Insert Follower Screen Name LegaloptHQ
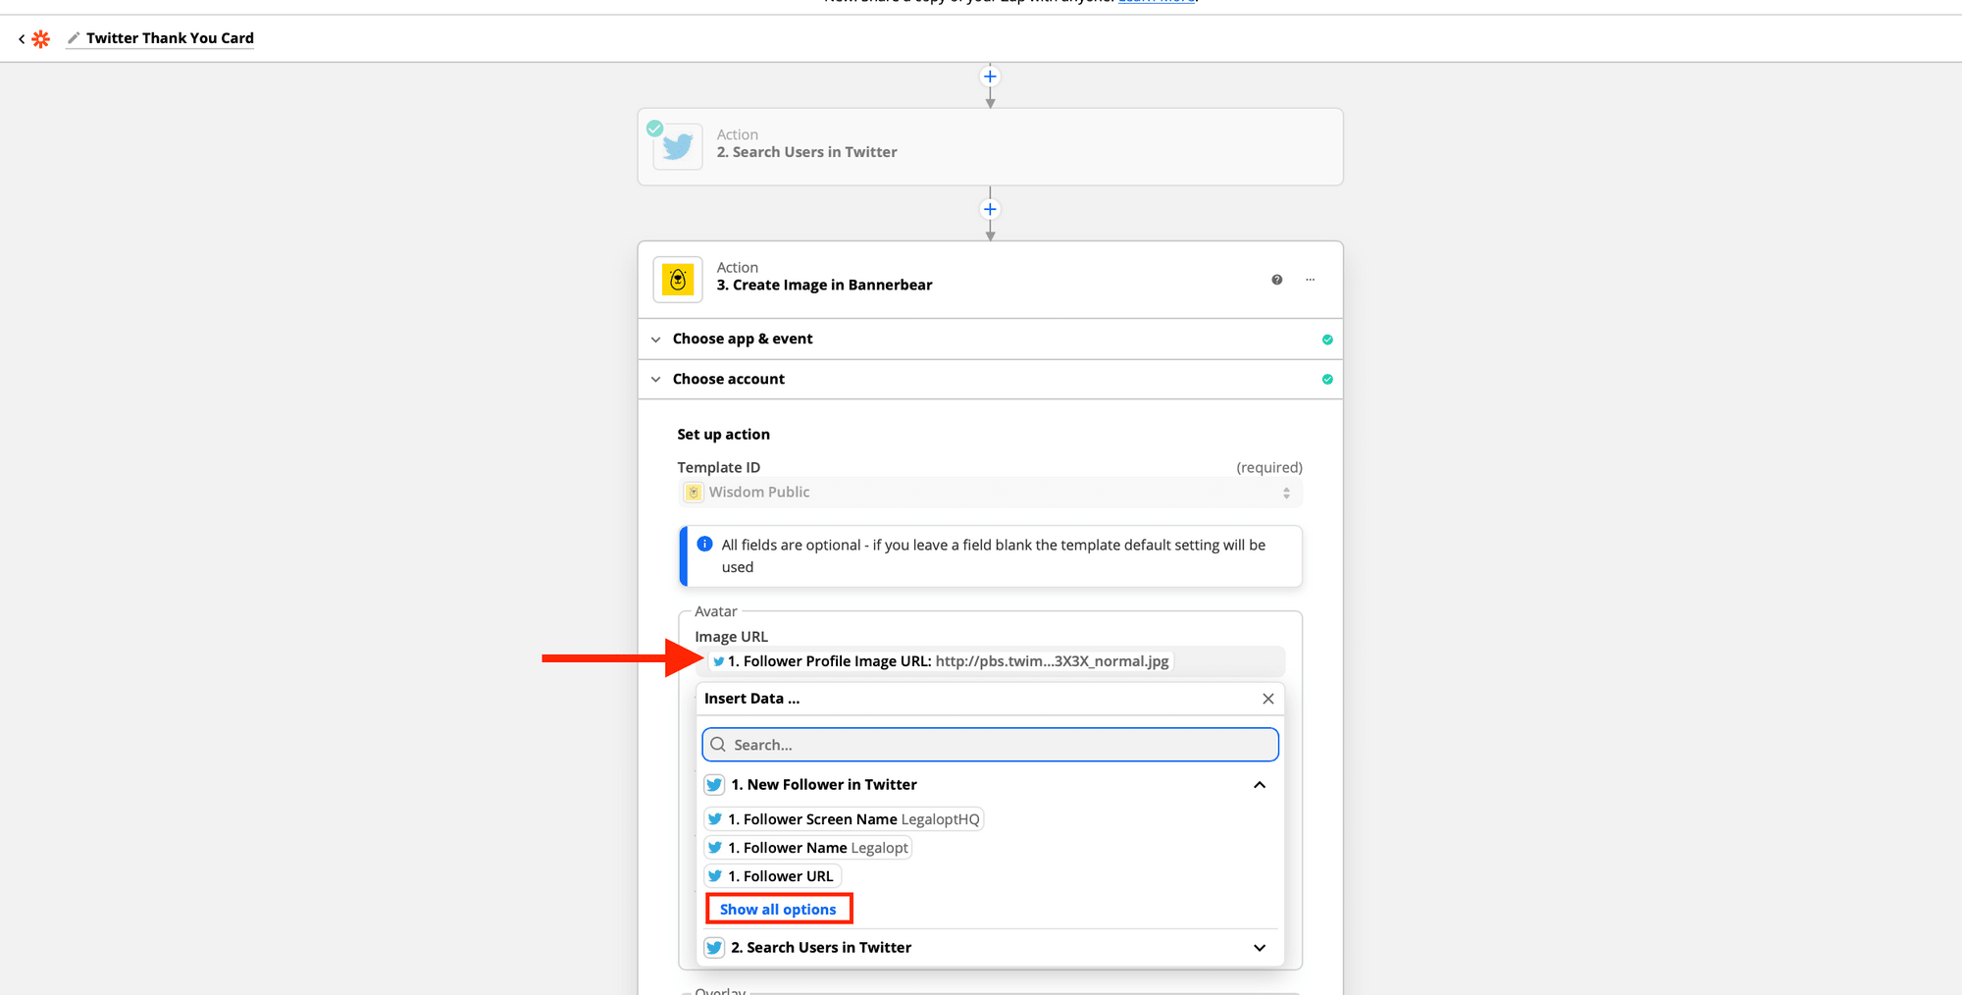The height and width of the screenshot is (995, 1962). click(844, 819)
